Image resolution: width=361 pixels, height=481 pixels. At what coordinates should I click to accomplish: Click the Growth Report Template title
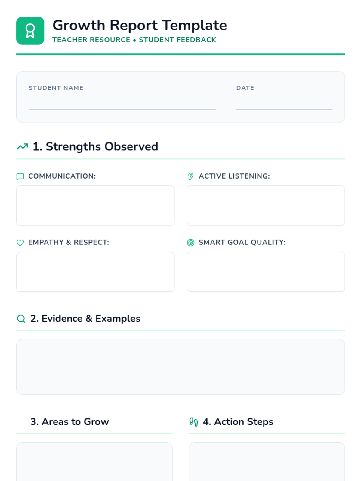(x=140, y=25)
